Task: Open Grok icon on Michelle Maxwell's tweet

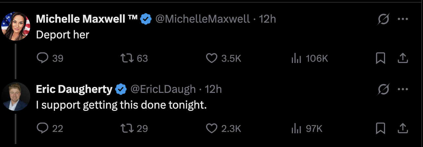Action: [x=383, y=20]
